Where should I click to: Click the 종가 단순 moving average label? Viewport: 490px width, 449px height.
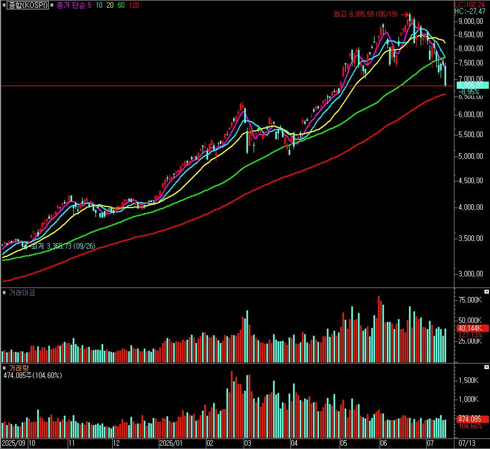pos(71,6)
